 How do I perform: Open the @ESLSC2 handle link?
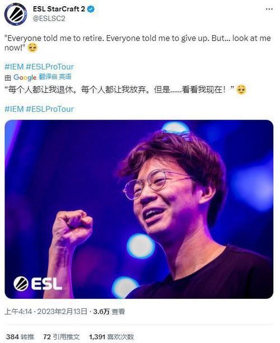[49, 19]
